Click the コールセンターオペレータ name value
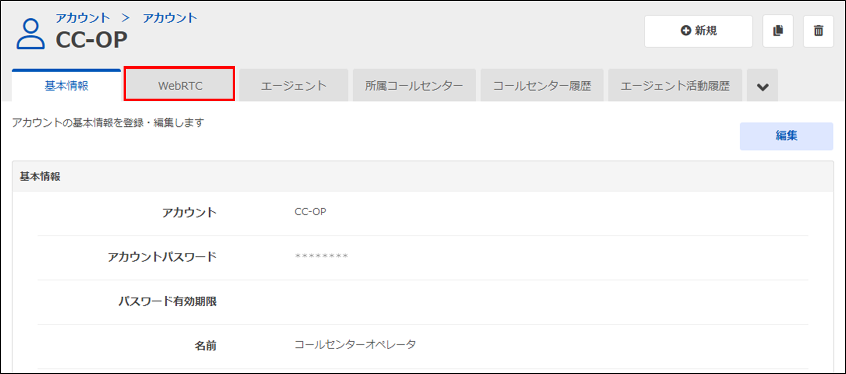Screen dimensions: 846x374 tap(355, 345)
